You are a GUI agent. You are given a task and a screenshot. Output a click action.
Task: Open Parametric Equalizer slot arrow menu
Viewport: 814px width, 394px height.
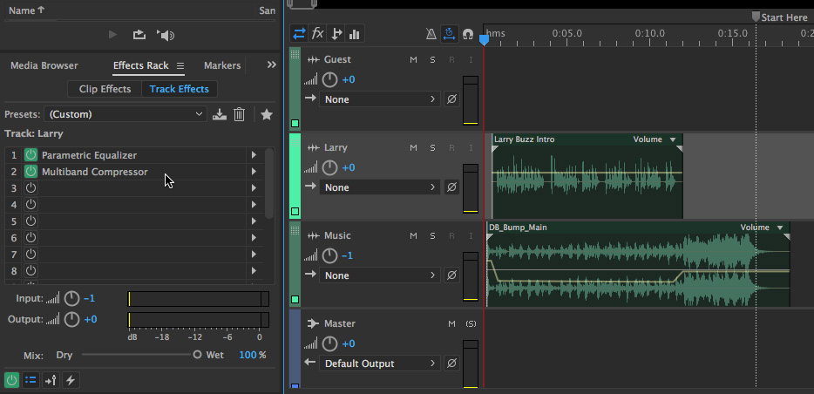tap(254, 155)
